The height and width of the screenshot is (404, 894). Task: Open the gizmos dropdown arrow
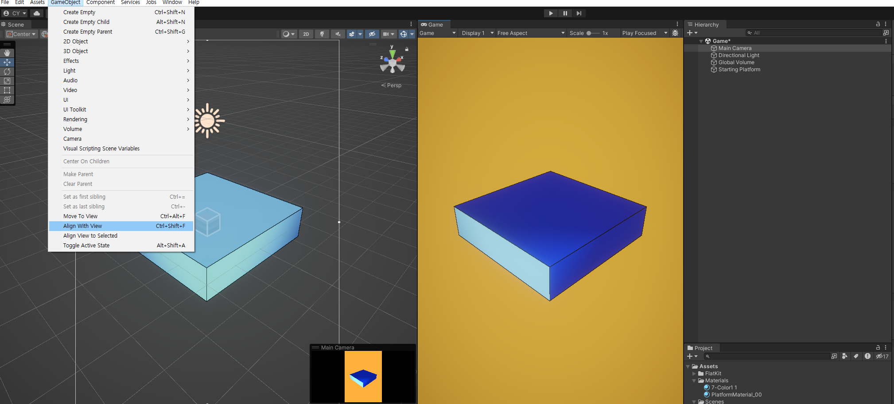[412, 34]
